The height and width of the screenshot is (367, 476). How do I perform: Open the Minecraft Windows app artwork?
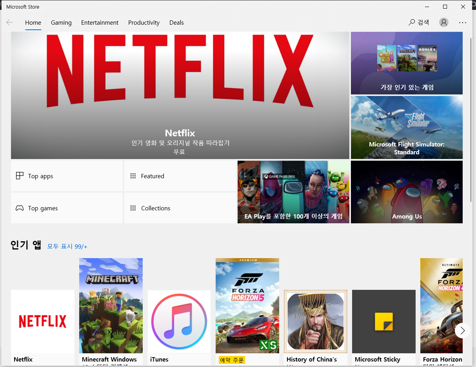pyautogui.click(x=111, y=306)
